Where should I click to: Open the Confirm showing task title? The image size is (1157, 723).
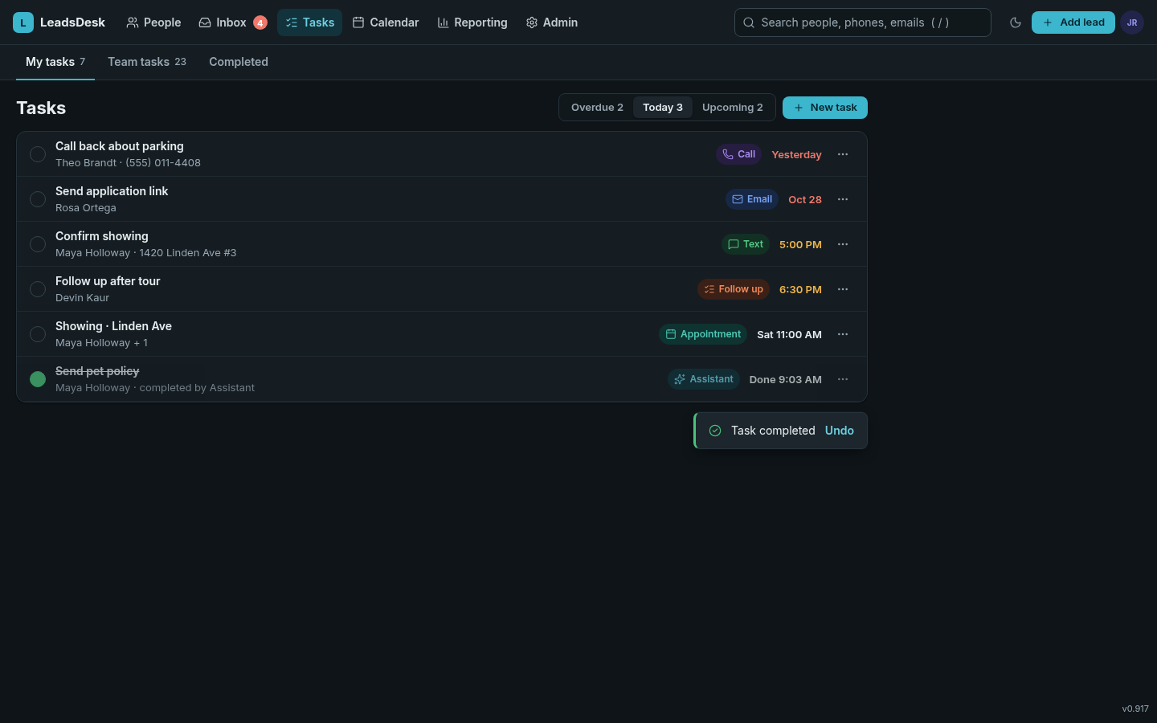click(x=102, y=236)
